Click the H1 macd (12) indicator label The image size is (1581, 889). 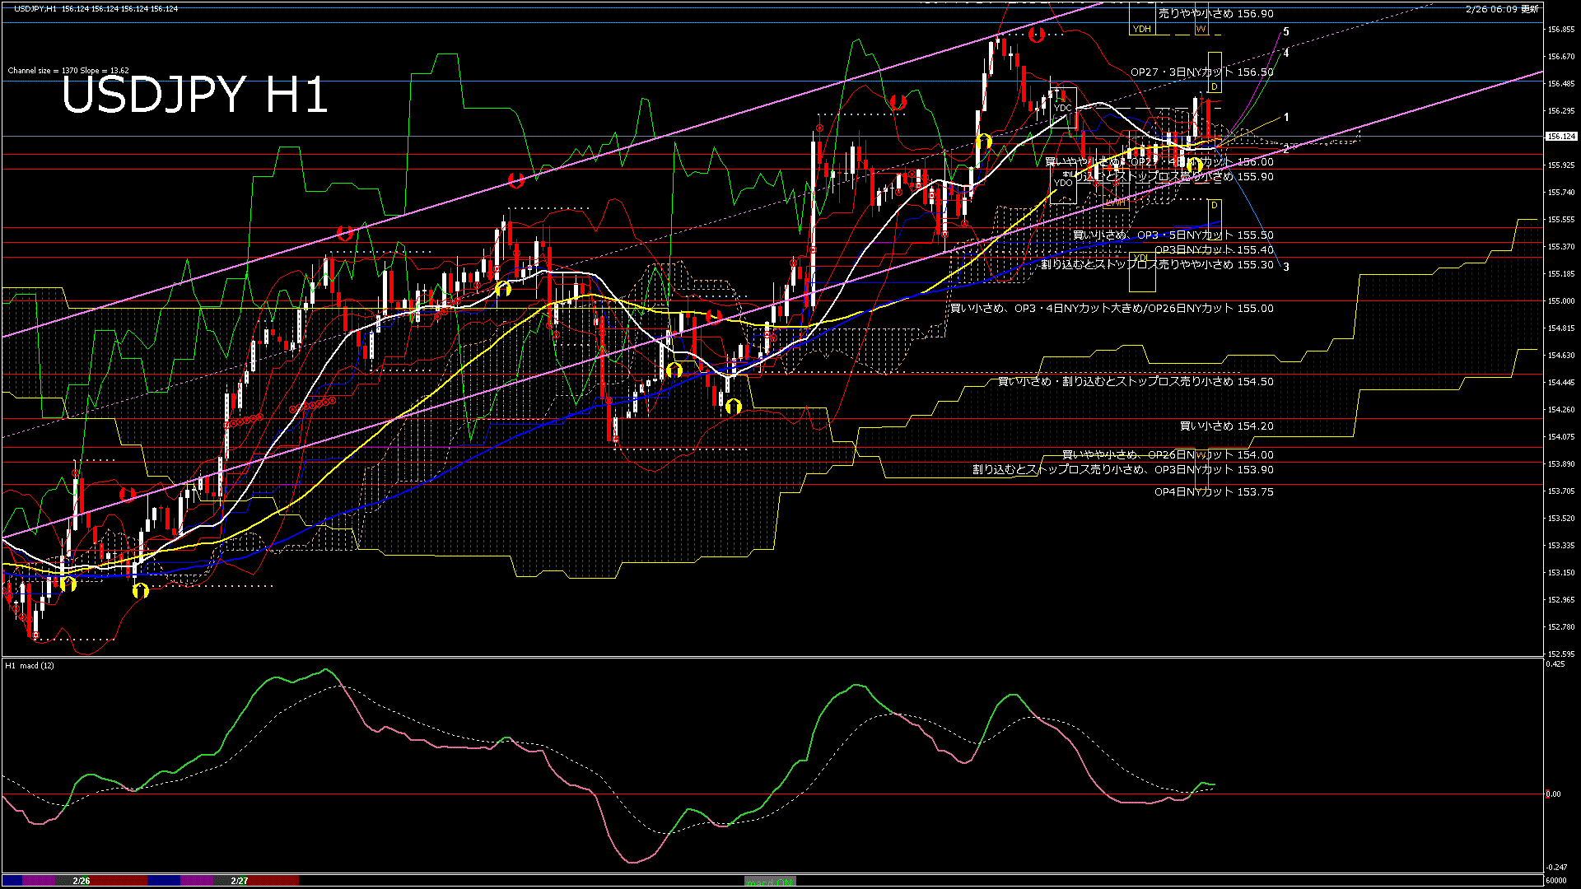pos(30,665)
